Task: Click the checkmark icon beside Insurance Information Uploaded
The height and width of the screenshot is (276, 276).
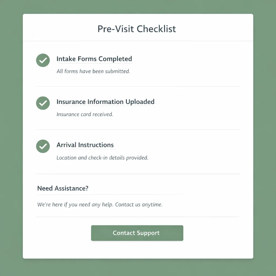Action: tap(43, 103)
